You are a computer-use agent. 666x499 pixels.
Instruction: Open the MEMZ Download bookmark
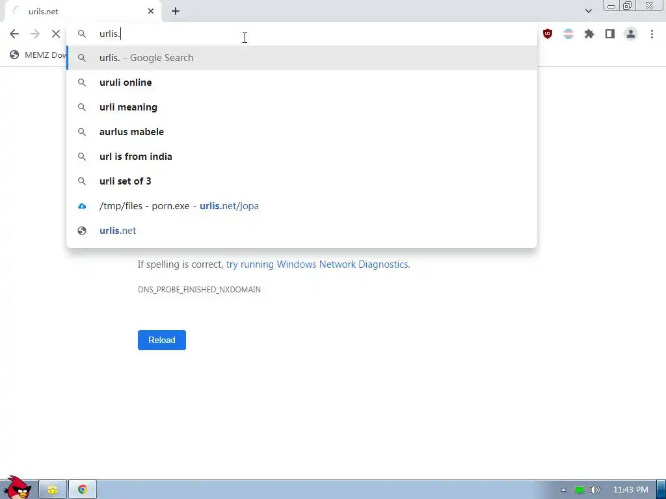[x=38, y=55]
